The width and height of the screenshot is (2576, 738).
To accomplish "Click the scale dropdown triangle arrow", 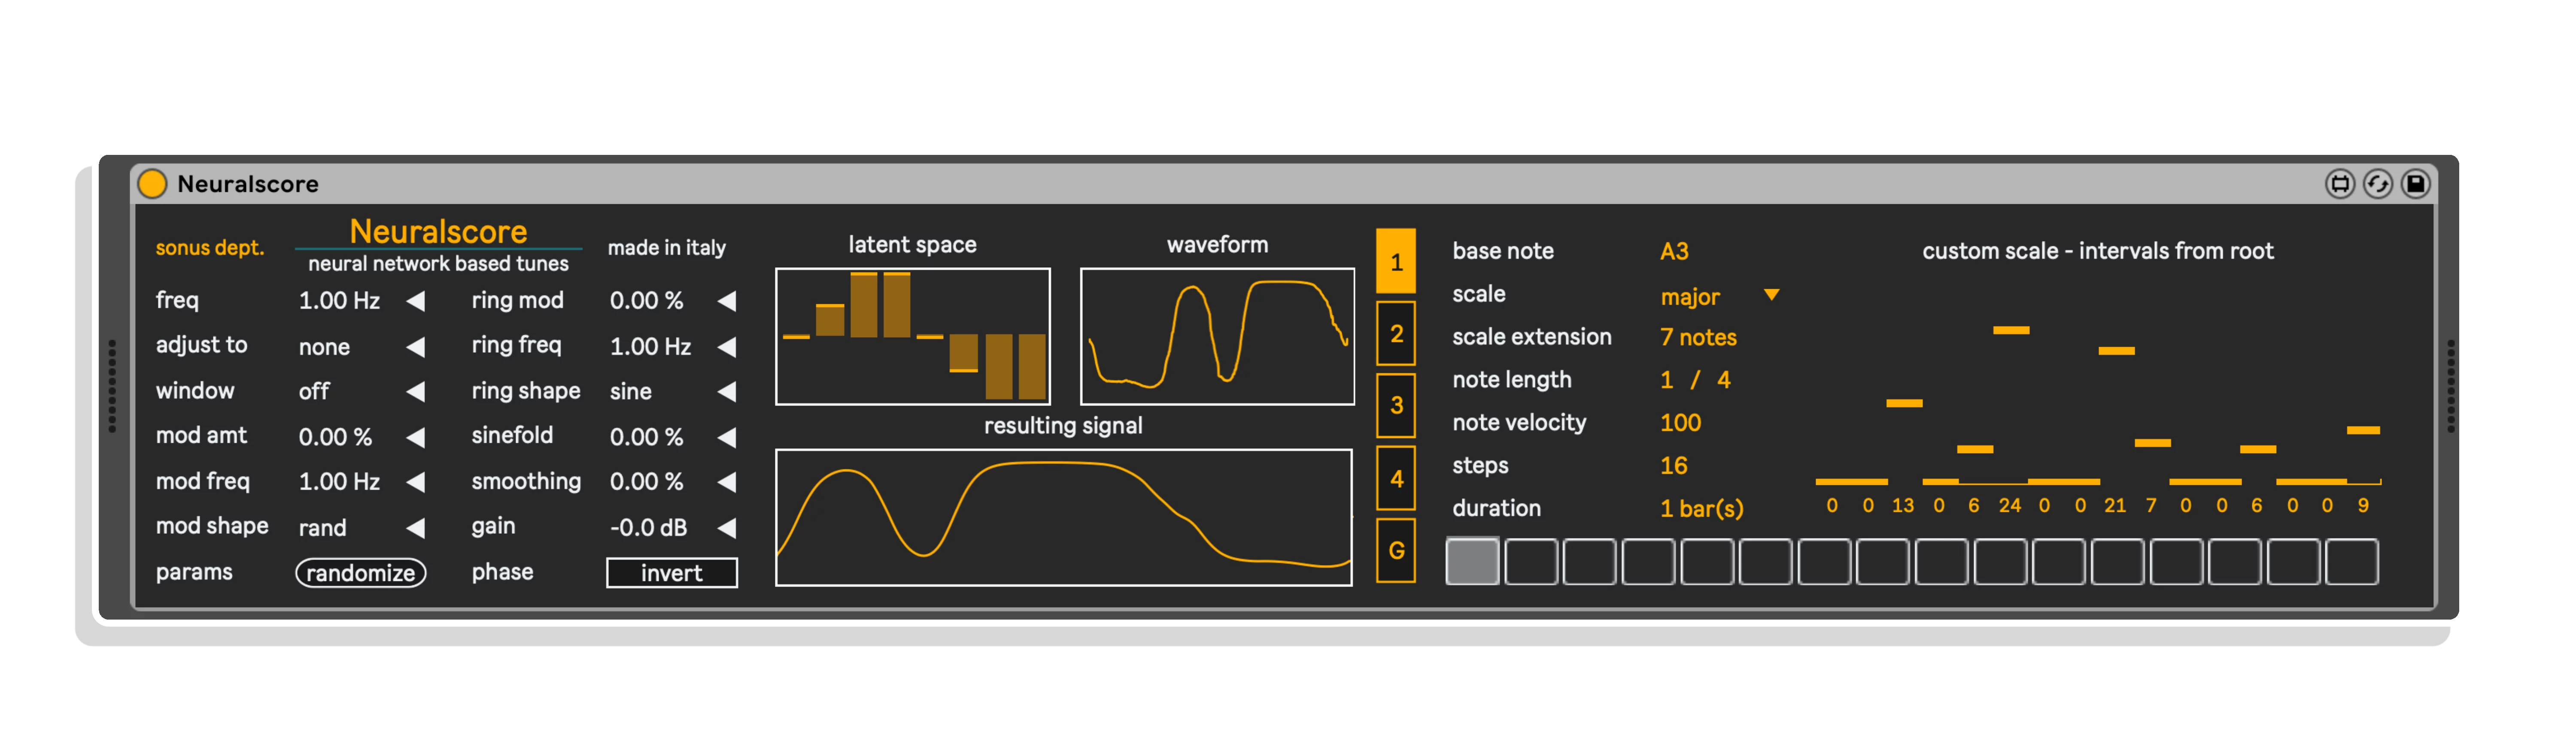I will point(1771,295).
